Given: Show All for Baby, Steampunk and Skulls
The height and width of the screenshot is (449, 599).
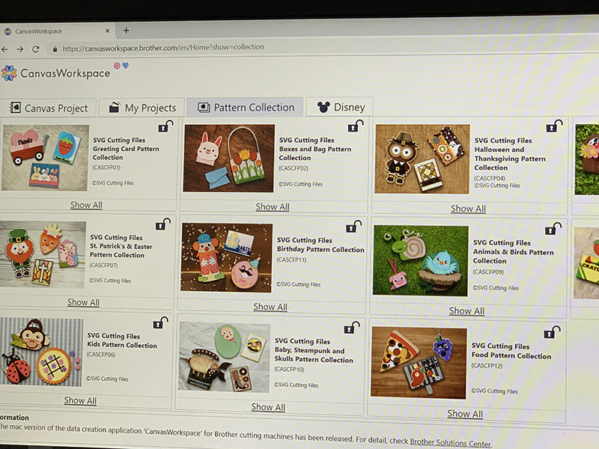Looking at the screenshot, I should 268,407.
